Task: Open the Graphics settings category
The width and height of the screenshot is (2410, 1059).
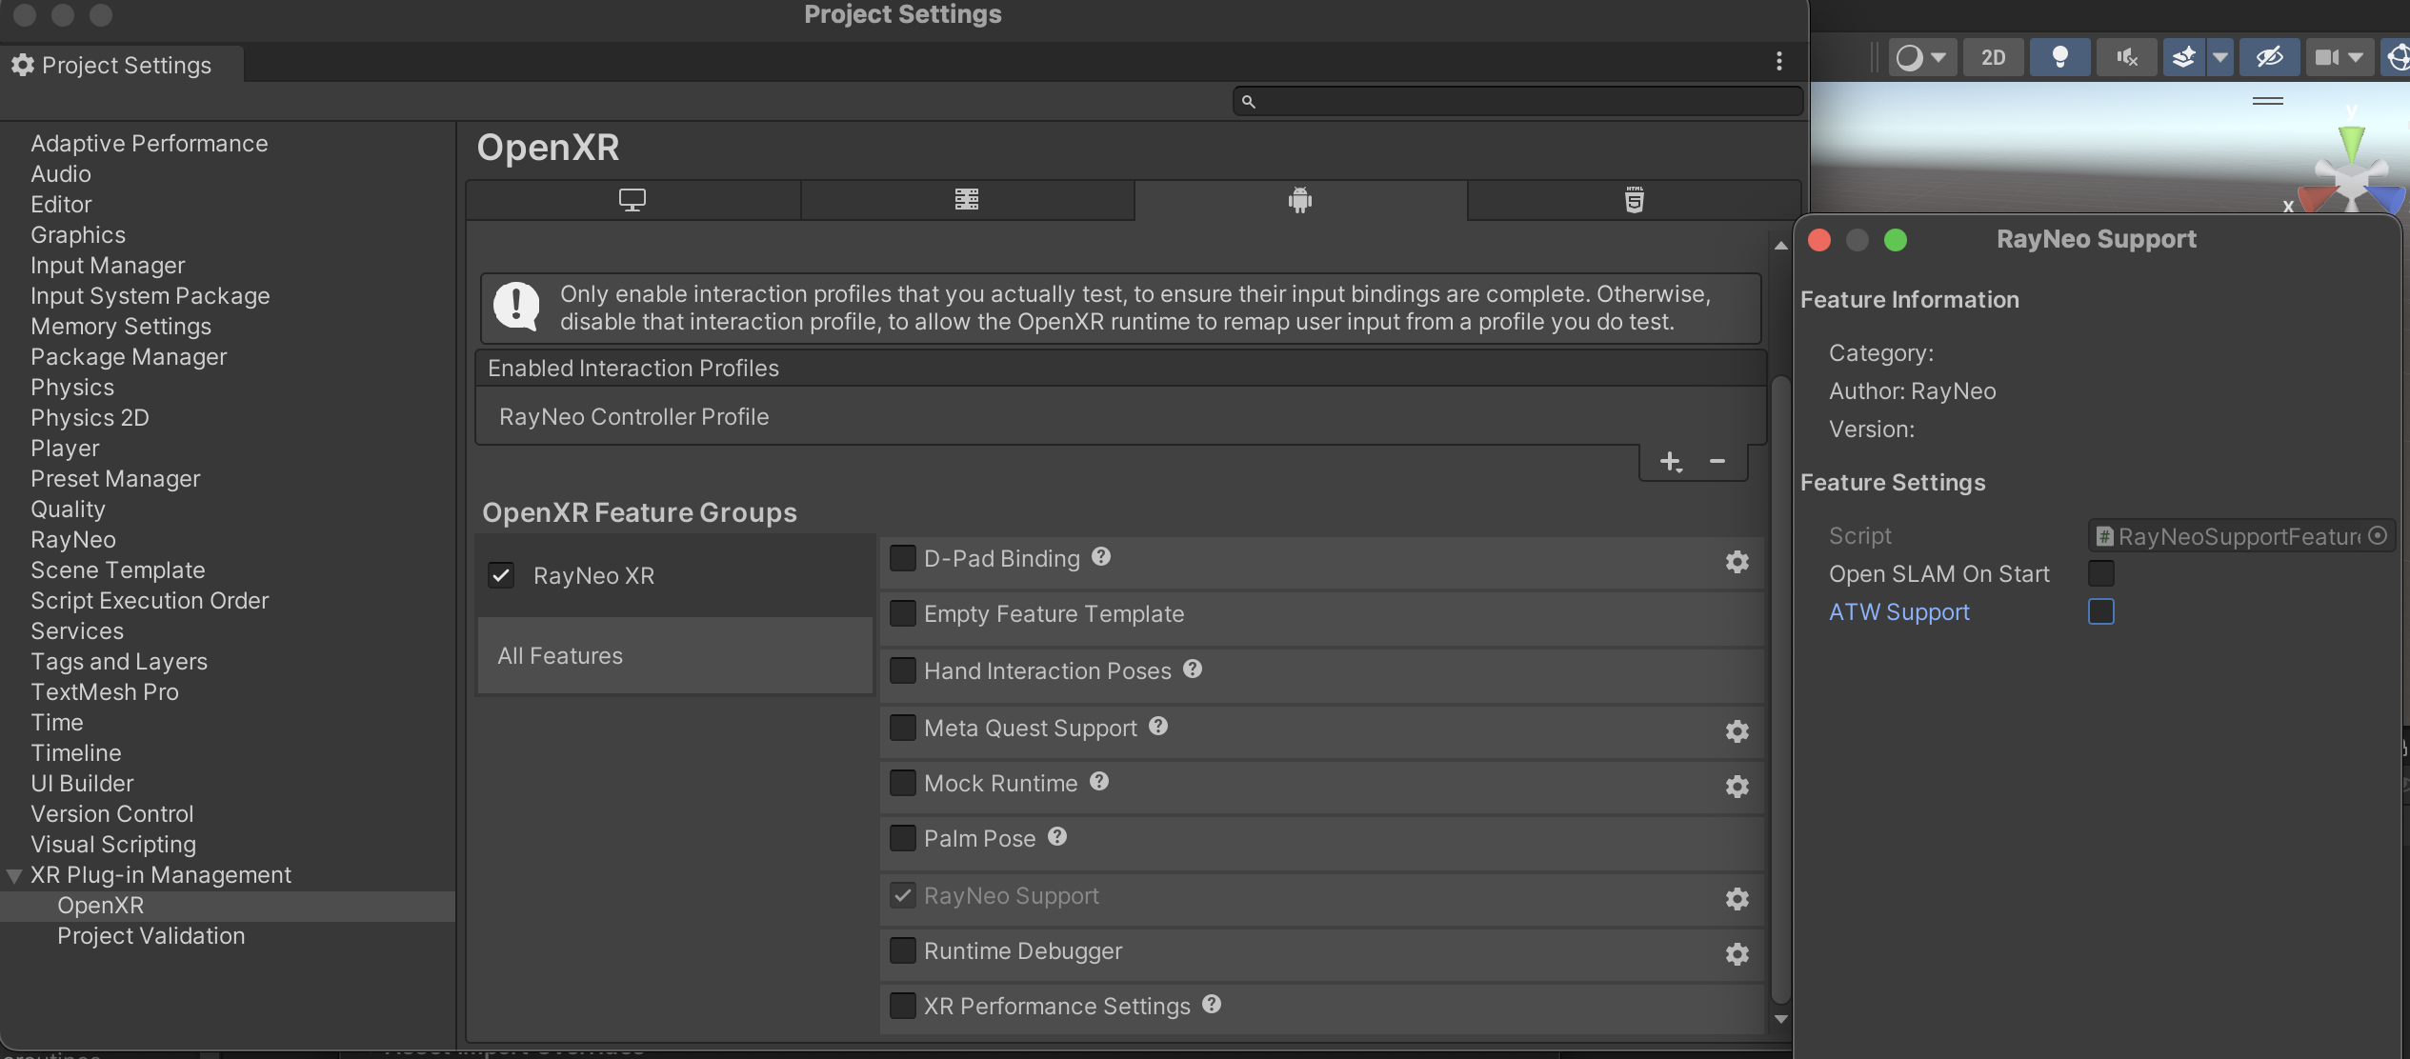Action: [x=78, y=234]
